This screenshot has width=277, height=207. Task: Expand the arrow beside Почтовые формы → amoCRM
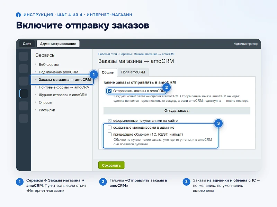36,87
